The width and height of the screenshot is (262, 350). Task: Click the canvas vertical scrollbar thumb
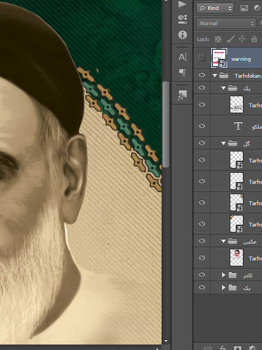click(x=165, y=124)
